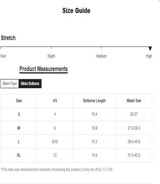This screenshot has width=160, height=184.
Task: Click the Size column header
Action: coord(19,101)
